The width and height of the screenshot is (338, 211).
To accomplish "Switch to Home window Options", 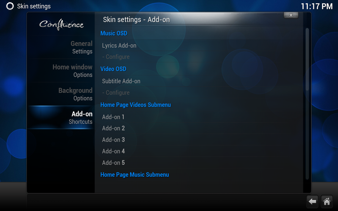I will pyautogui.click(x=72, y=71).
